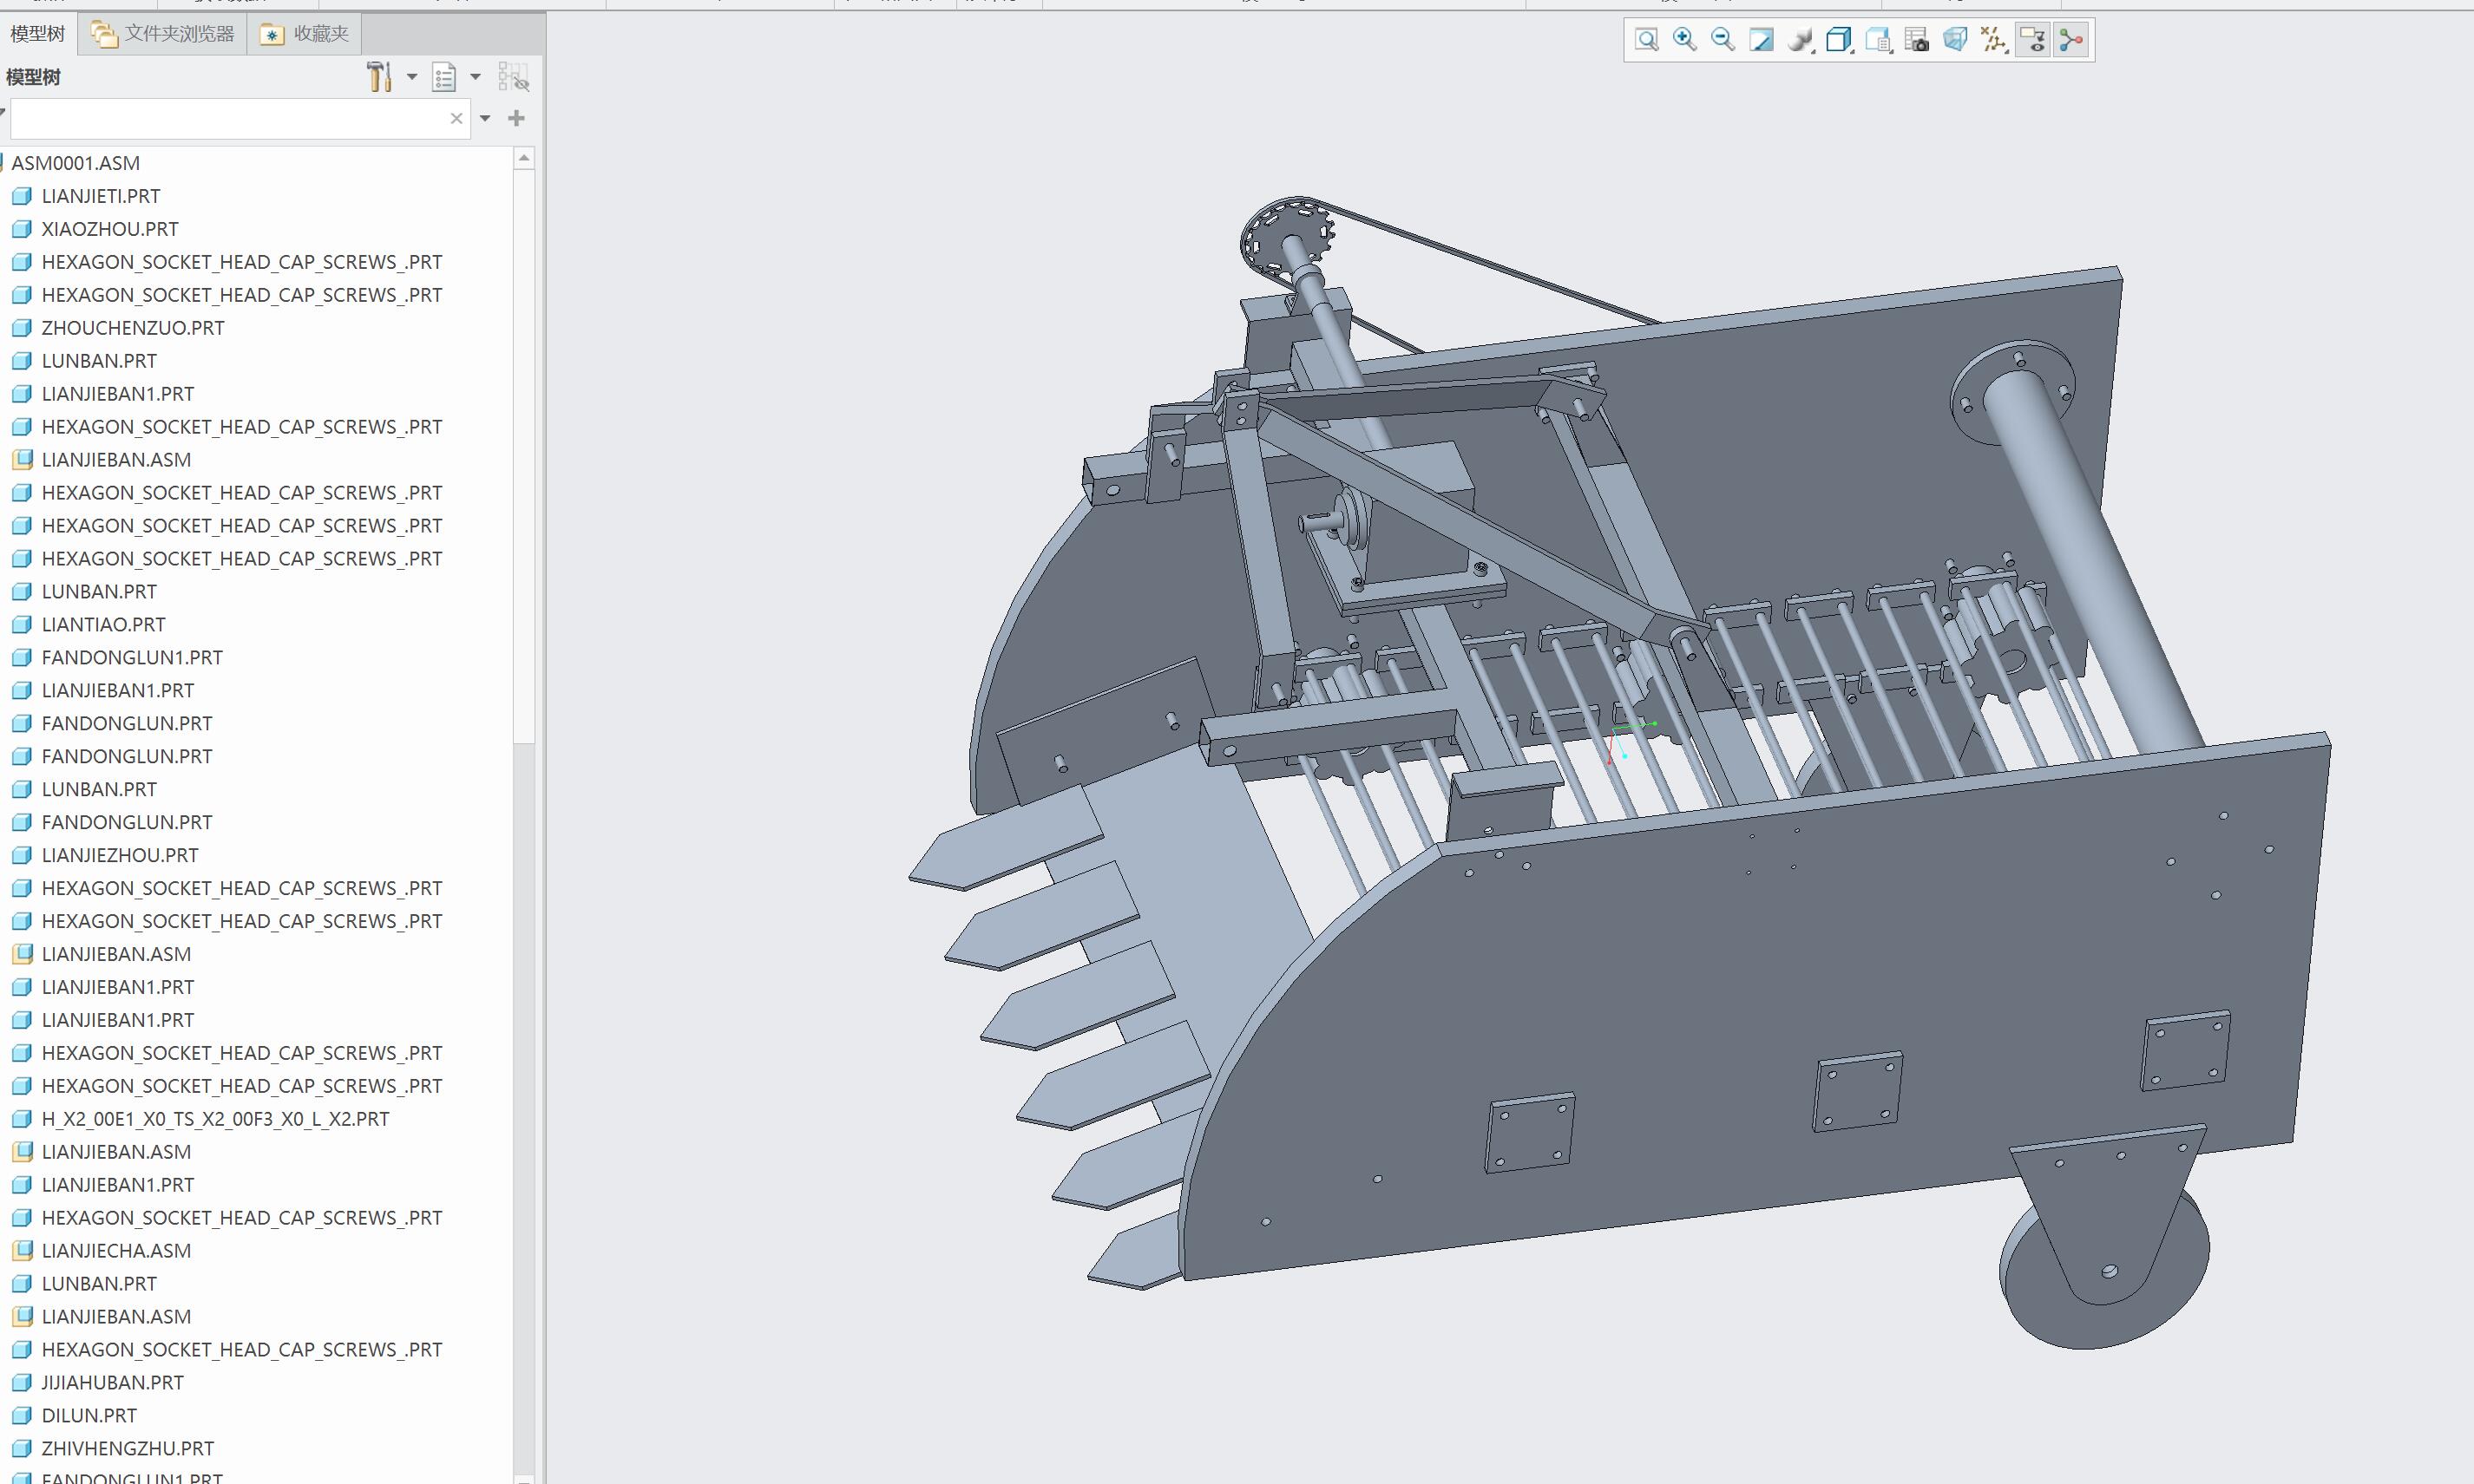Click the hammer tree settings icon

click(x=379, y=77)
